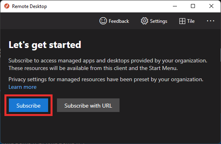Click the "Subscribe to access managed apps" paragraph
The image size is (221, 144).
click(108, 64)
